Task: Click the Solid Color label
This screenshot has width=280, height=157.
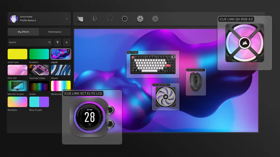Action: pos(13,62)
